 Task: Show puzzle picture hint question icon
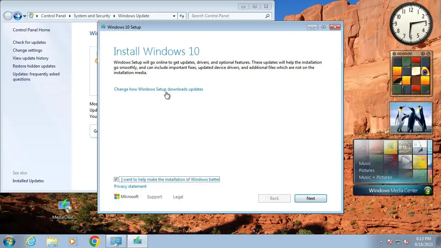[x=423, y=54]
